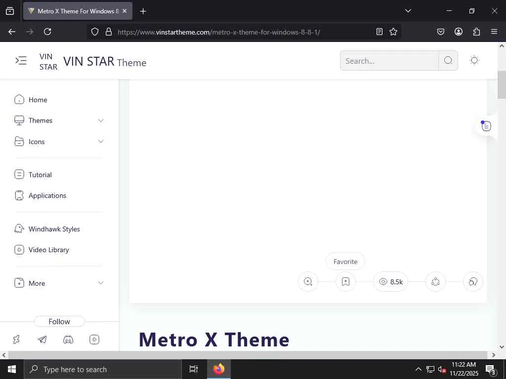Image resolution: width=506 pixels, height=379 pixels.
Task: Open the list all tabs dropdown
Action: tap(408, 11)
